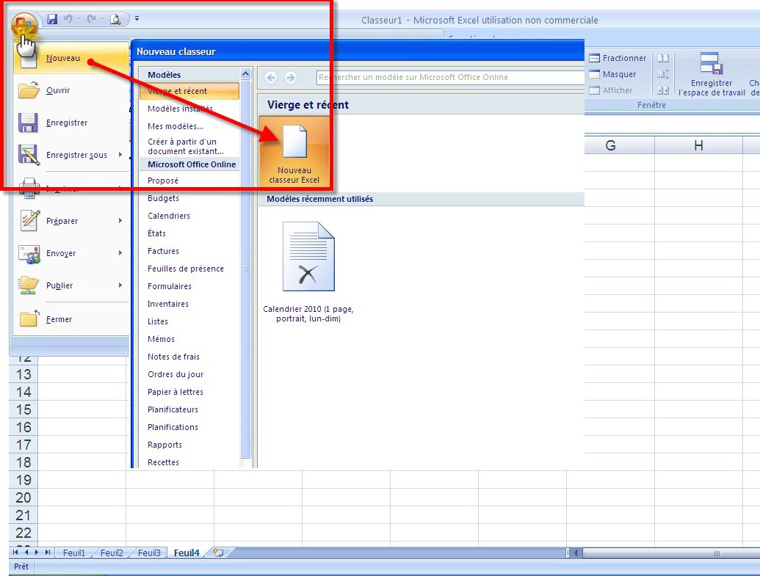The width and height of the screenshot is (760, 576).
Task: Click the up arrow of templates list scrollbar
Action: point(246,74)
